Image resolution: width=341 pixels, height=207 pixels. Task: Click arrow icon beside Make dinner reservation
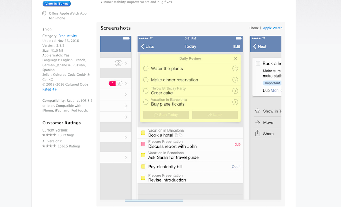pos(235,80)
